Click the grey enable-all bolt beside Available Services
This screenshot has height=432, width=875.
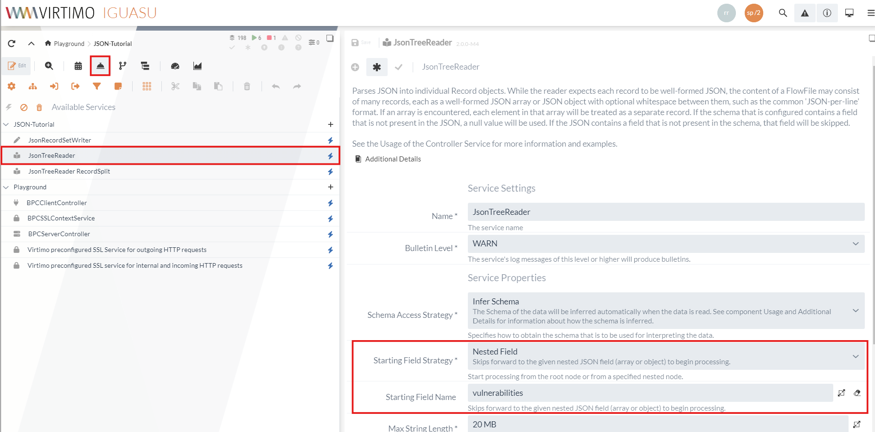[x=9, y=107]
